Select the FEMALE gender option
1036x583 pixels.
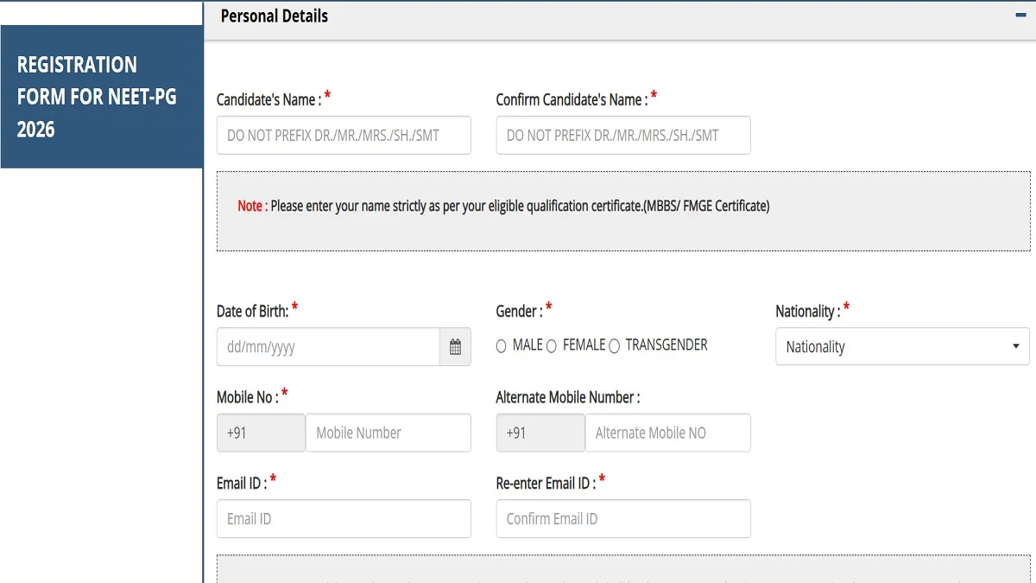tap(552, 346)
